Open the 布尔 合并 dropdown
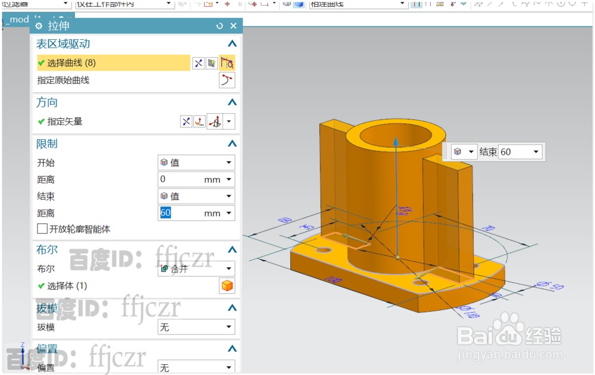The image size is (595, 375). click(196, 268)
